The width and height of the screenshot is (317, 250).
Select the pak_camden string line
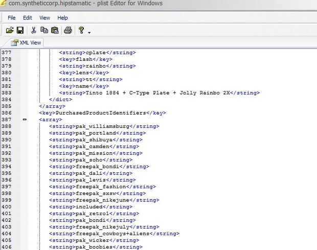(x=94, y=146)
